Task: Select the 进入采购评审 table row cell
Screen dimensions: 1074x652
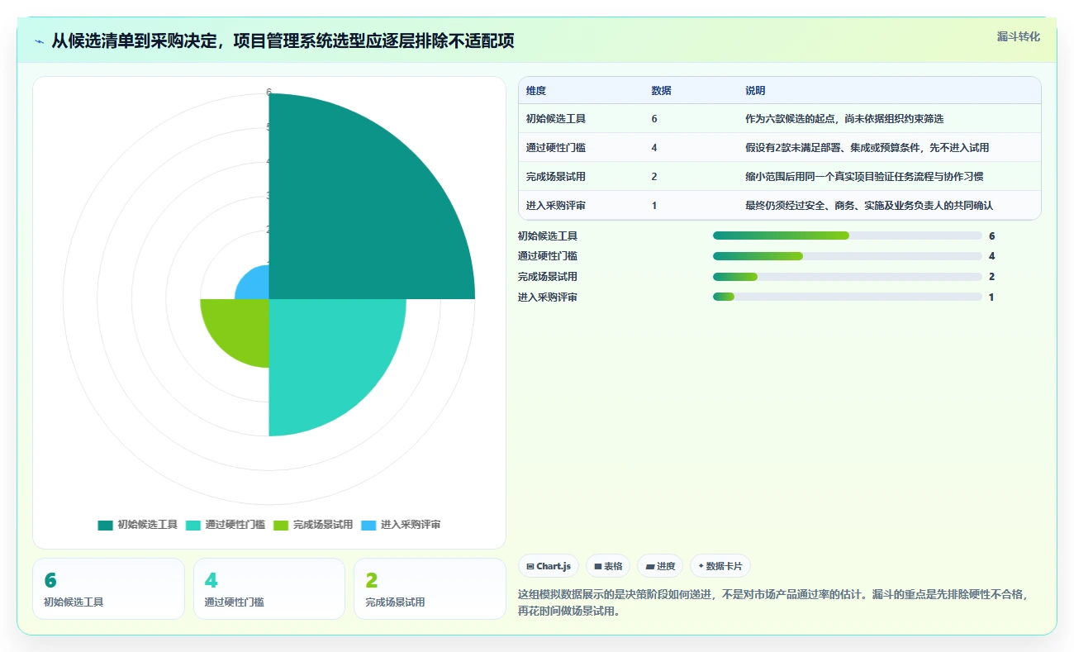Action: tap(556, 206)
